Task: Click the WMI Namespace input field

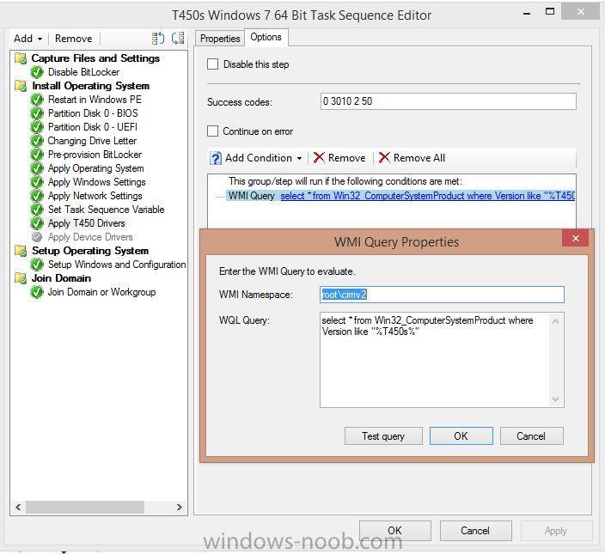Action: [x=442, y=295]
